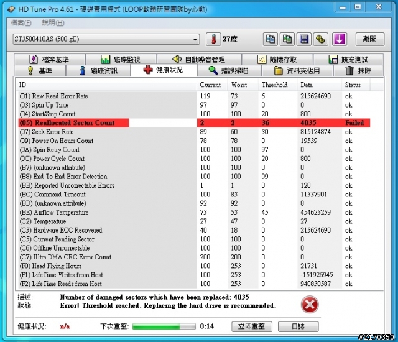Click the 27度 temperature readout
The image size is (398, 342).
230,39
